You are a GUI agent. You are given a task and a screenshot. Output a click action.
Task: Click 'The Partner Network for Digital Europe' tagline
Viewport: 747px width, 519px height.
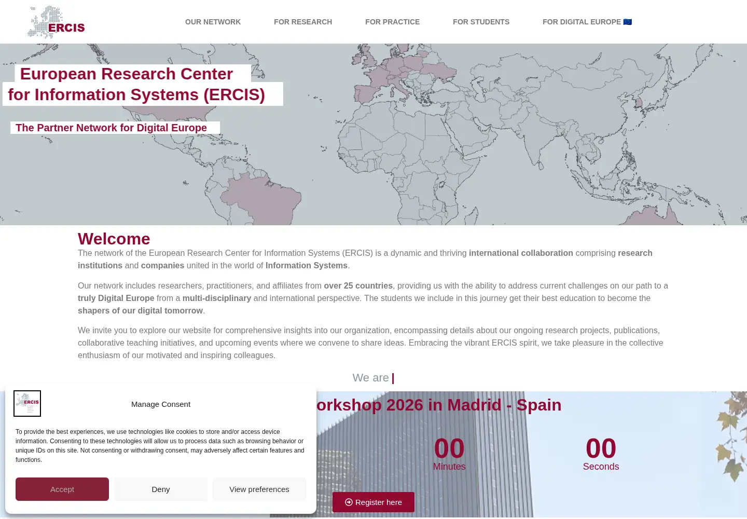[111, 128]
